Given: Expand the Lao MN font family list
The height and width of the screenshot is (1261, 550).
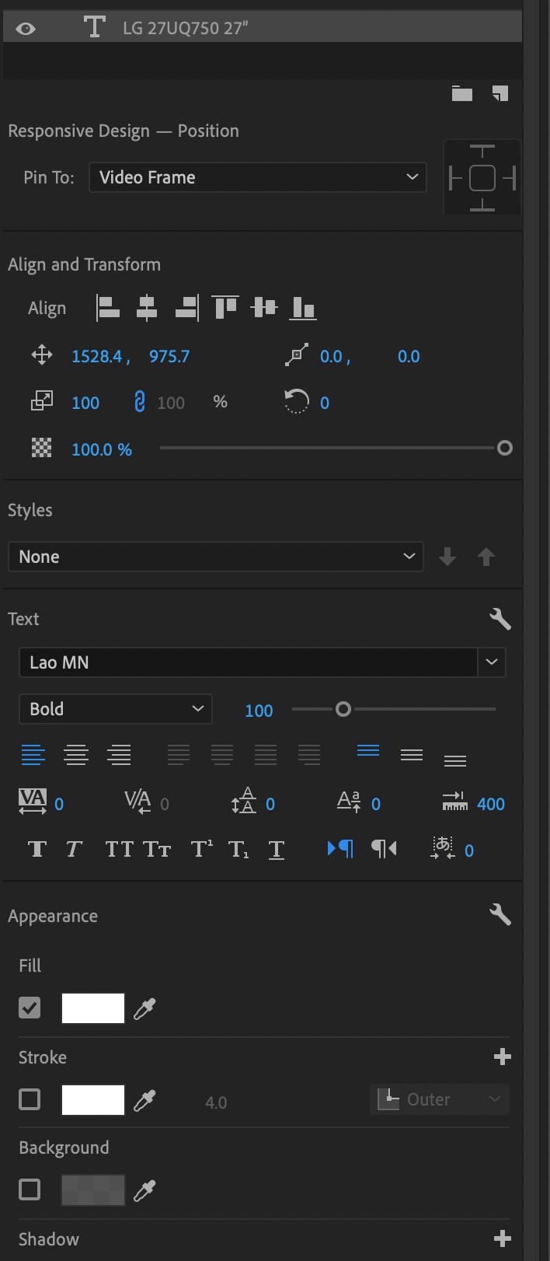Looking at the screenshot, I should click(x=492, y=662).
